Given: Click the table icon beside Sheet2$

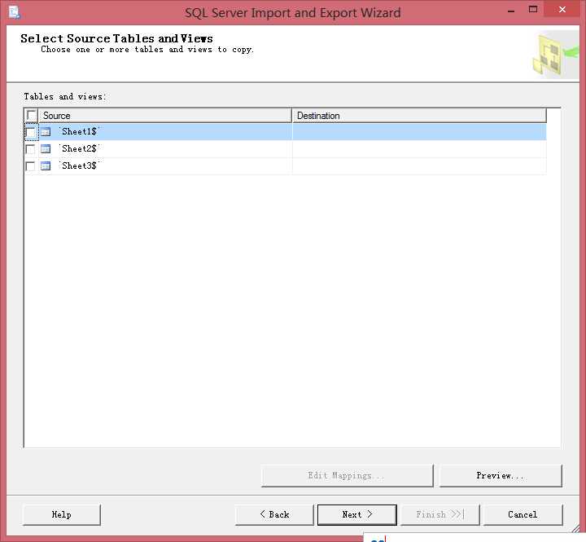Looking at the screenshot, I should [x=46, y=149].
